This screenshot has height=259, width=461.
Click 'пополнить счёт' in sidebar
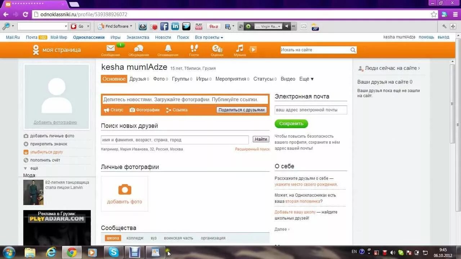coord(45,160)
